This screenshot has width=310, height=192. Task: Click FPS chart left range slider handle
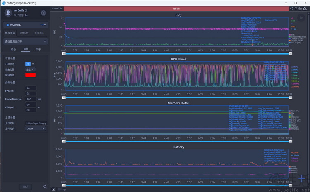64,54
